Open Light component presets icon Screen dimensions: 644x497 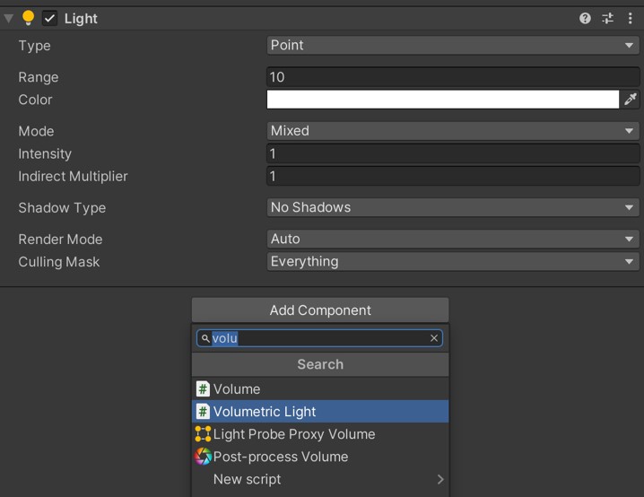coord(607,18)
